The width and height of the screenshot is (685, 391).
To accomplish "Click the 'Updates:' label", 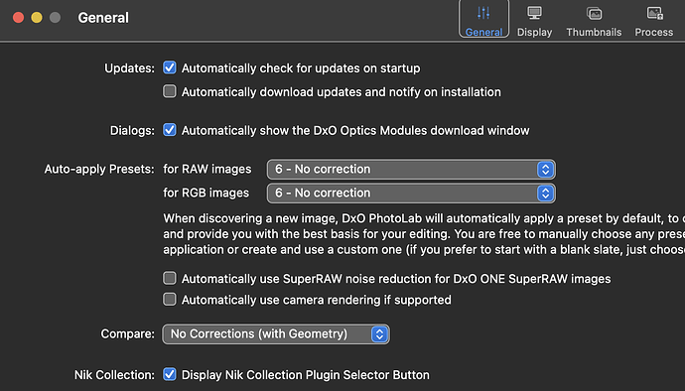I will (x=129, y=68).
